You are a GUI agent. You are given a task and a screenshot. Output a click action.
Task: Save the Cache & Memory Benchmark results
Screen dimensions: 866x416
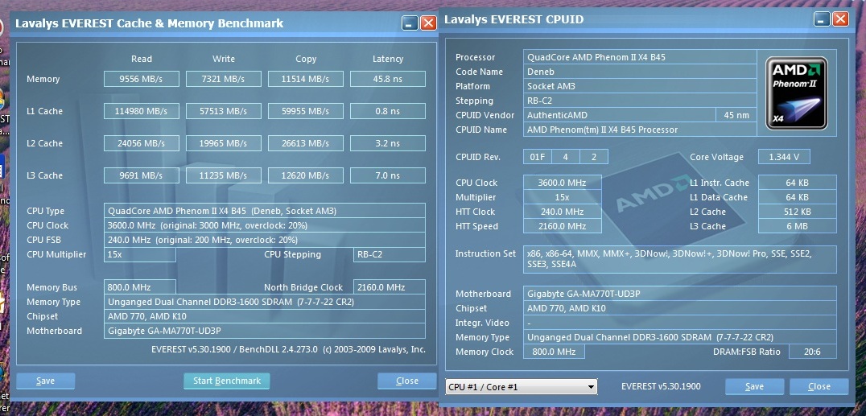[x=45, y=381]
